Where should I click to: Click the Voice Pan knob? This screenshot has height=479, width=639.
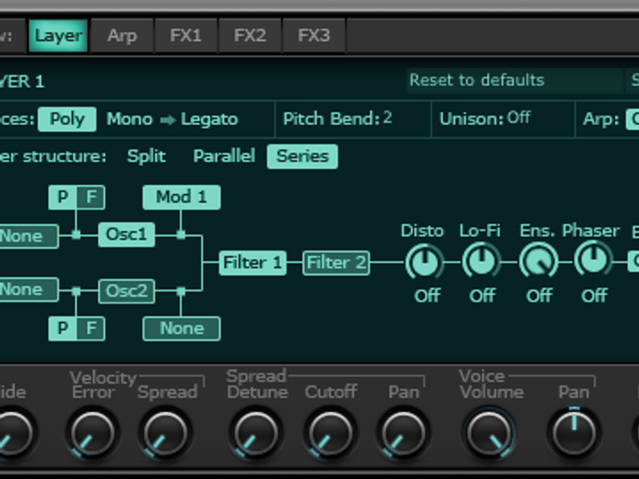coord(574,434)
